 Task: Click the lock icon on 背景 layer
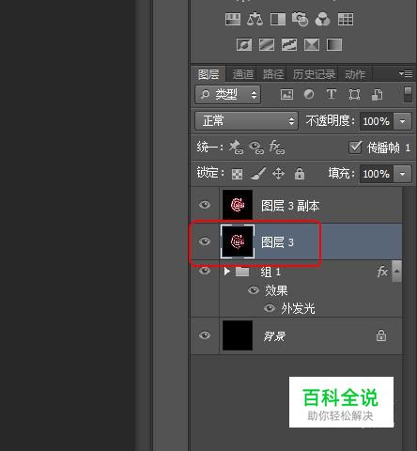[x=381, y=335]
